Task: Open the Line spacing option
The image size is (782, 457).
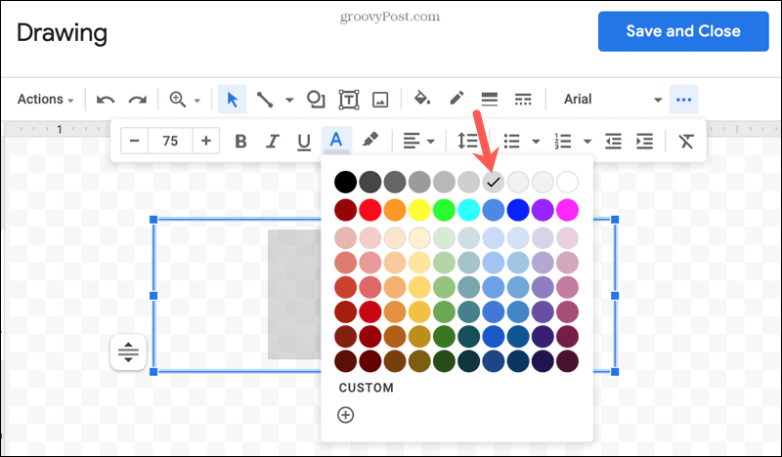Action: point(468,141)
